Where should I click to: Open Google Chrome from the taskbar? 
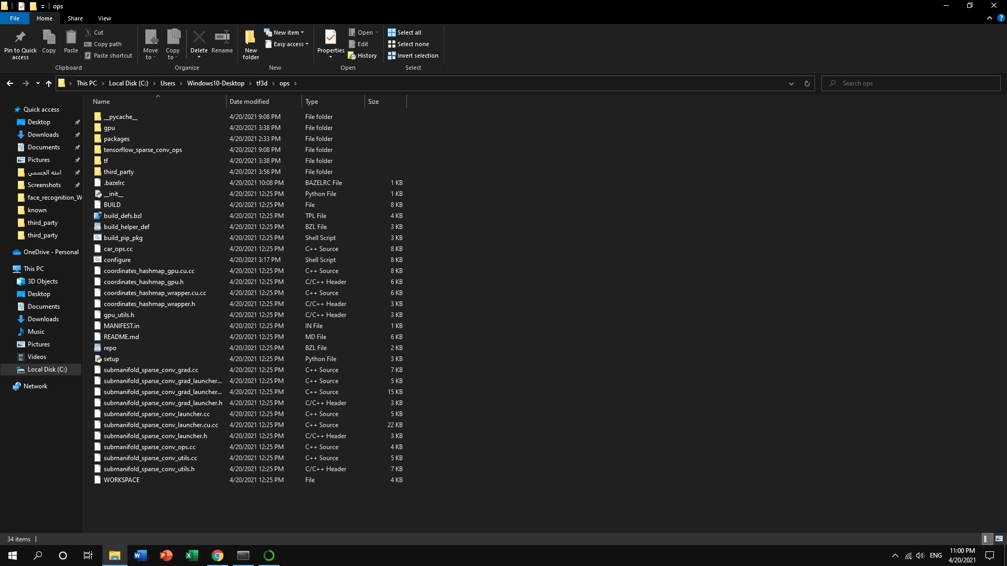217,555
